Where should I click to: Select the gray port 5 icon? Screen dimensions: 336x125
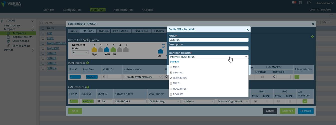click(x=126, y=49)
